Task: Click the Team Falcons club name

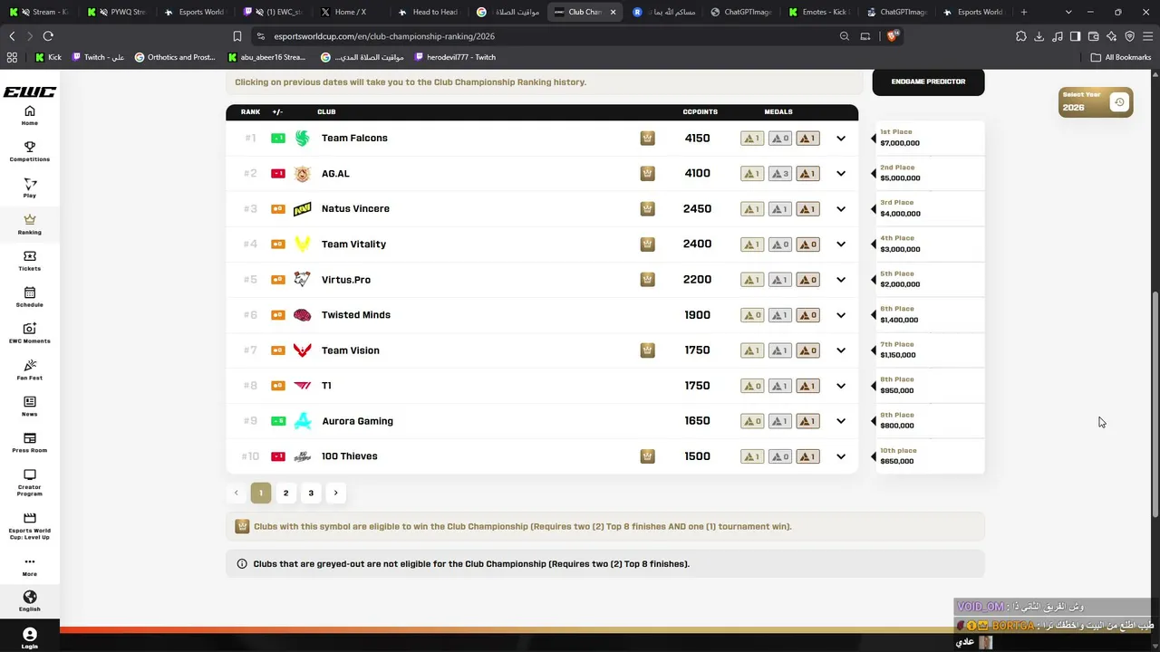Action: click(x=354, y=139)
